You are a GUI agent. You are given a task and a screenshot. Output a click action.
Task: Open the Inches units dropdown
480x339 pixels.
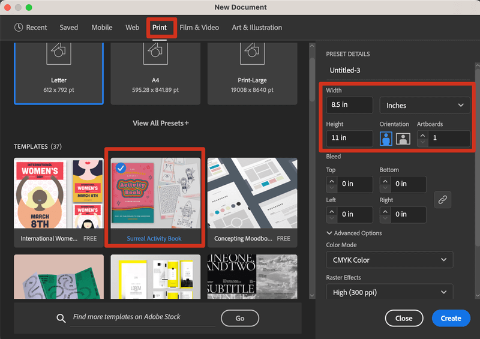[425, 105]
